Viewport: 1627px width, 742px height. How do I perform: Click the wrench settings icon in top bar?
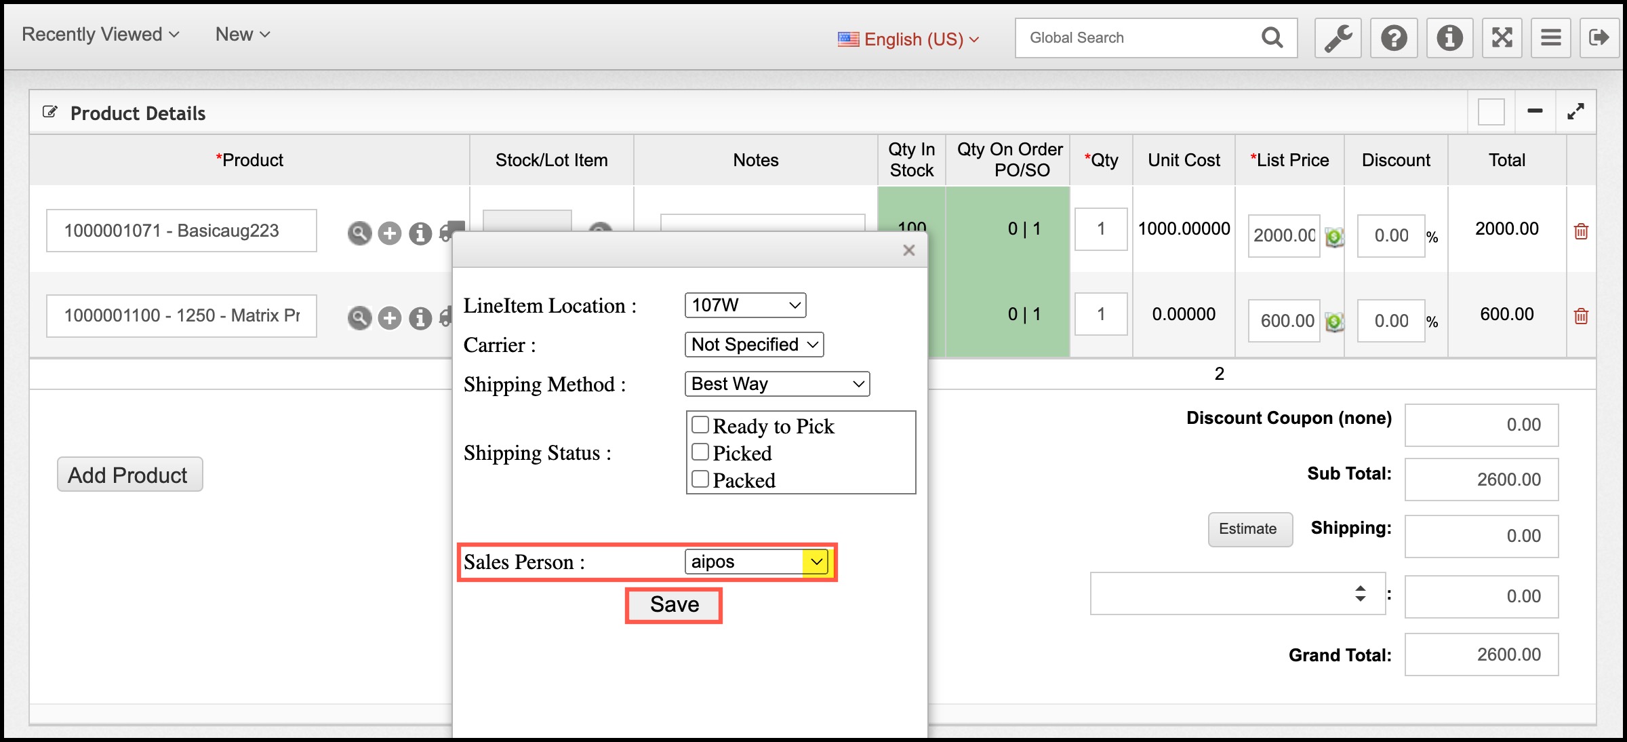tap(1338, 38)
